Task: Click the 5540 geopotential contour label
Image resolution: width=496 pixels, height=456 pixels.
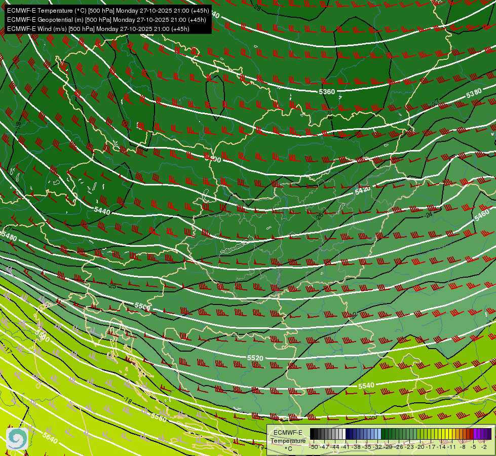Action: pos(366,386)
